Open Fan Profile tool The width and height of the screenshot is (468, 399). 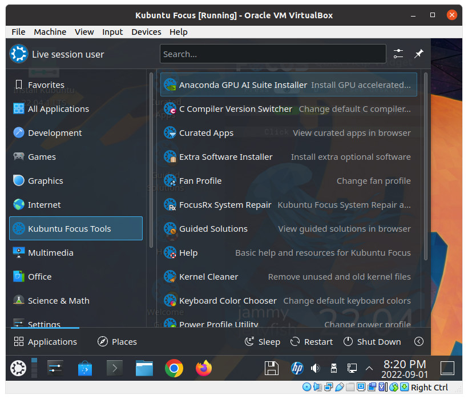pyautogui.click(x=289, y=181)
